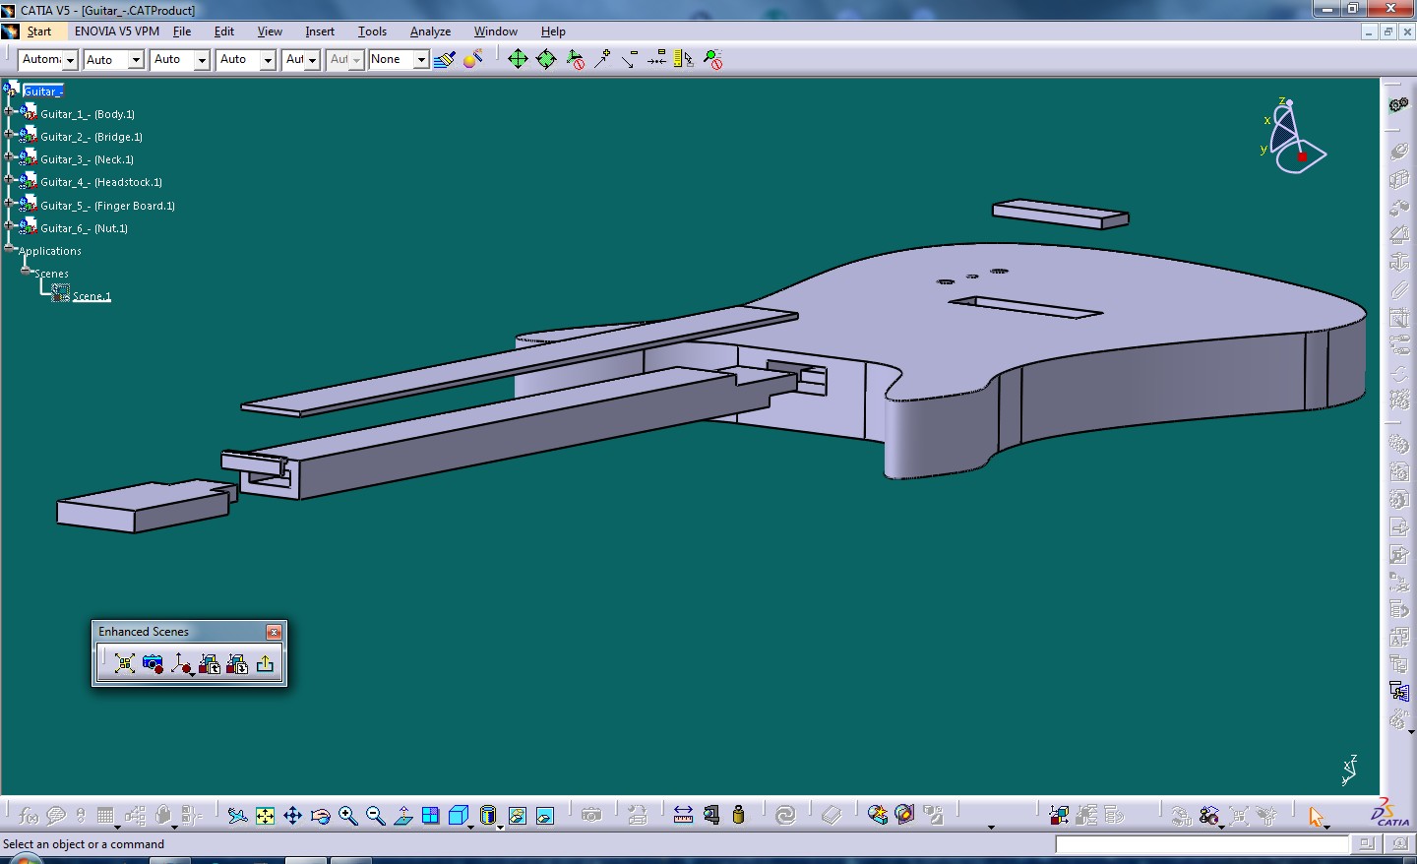Open the Window menu
1417x864 pixels.
(x=495, y=31)
